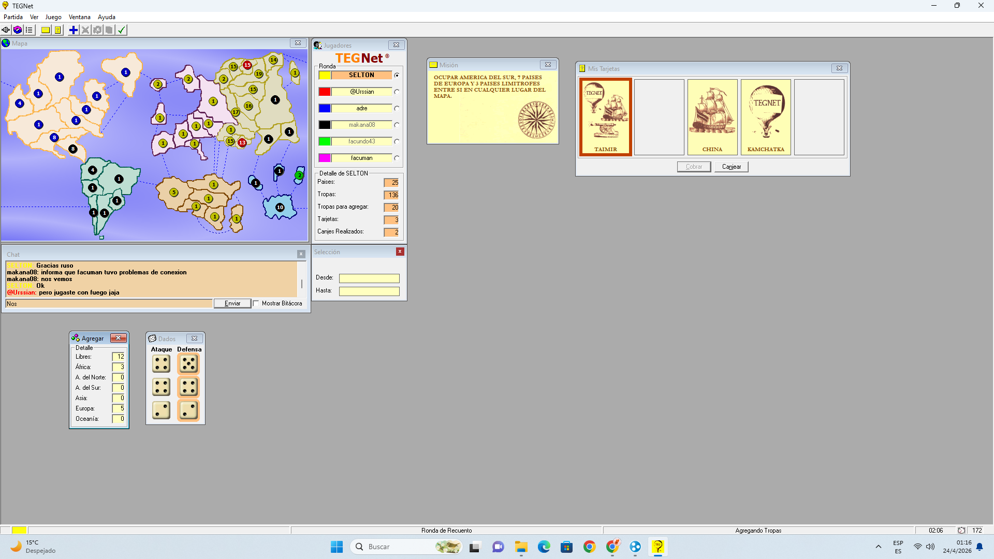The height and width of the screenshot is (559, 994).
Task: Click the Desde selection field
Action: (369, 278)
